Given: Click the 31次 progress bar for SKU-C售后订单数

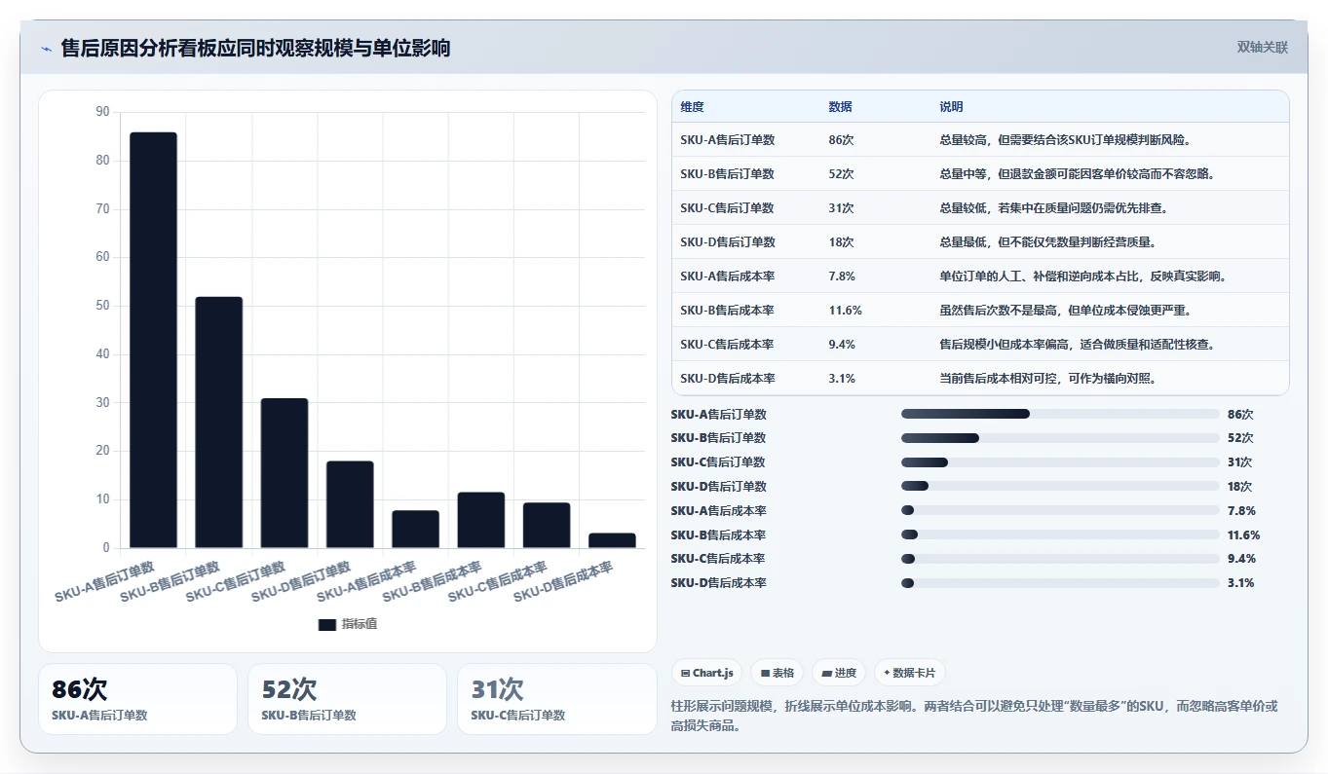Looking at the screenshot, I should pyautogui.click(x=1060, y=462).
